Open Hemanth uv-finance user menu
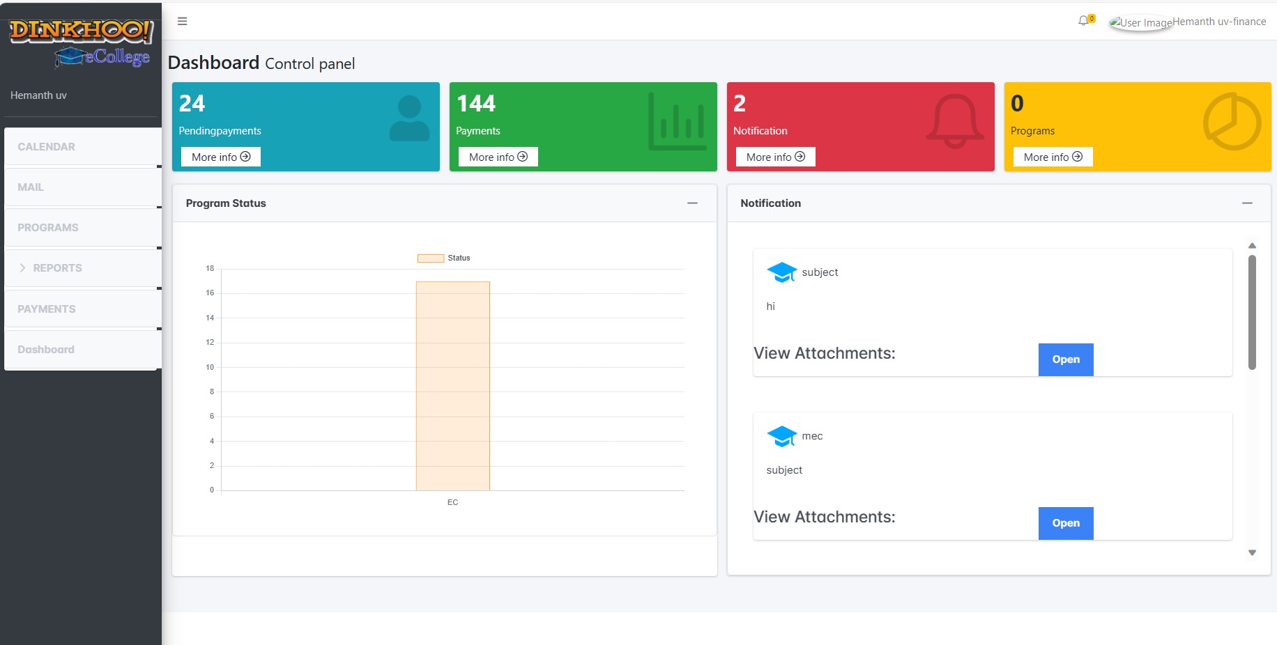 (x=1219, y=22)
